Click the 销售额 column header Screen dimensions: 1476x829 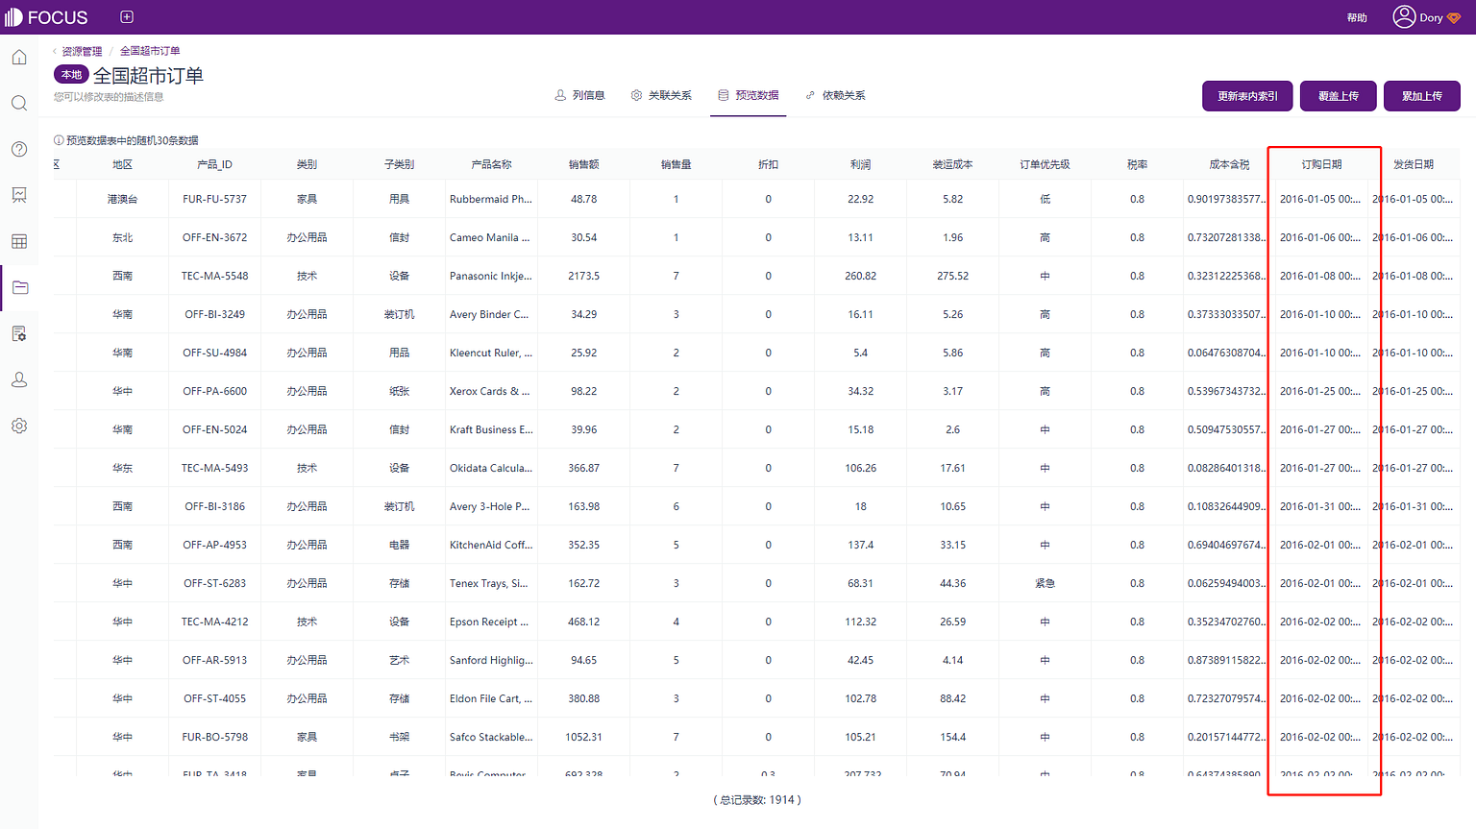pos(583,164)
